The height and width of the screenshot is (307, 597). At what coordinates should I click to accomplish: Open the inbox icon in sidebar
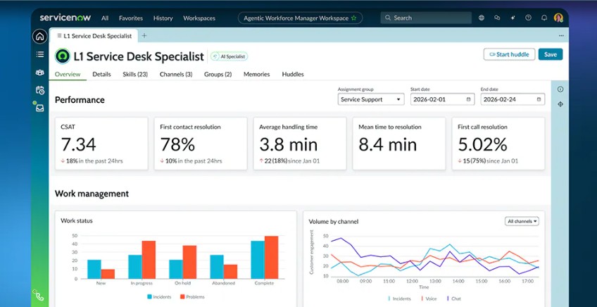[39, 108]
